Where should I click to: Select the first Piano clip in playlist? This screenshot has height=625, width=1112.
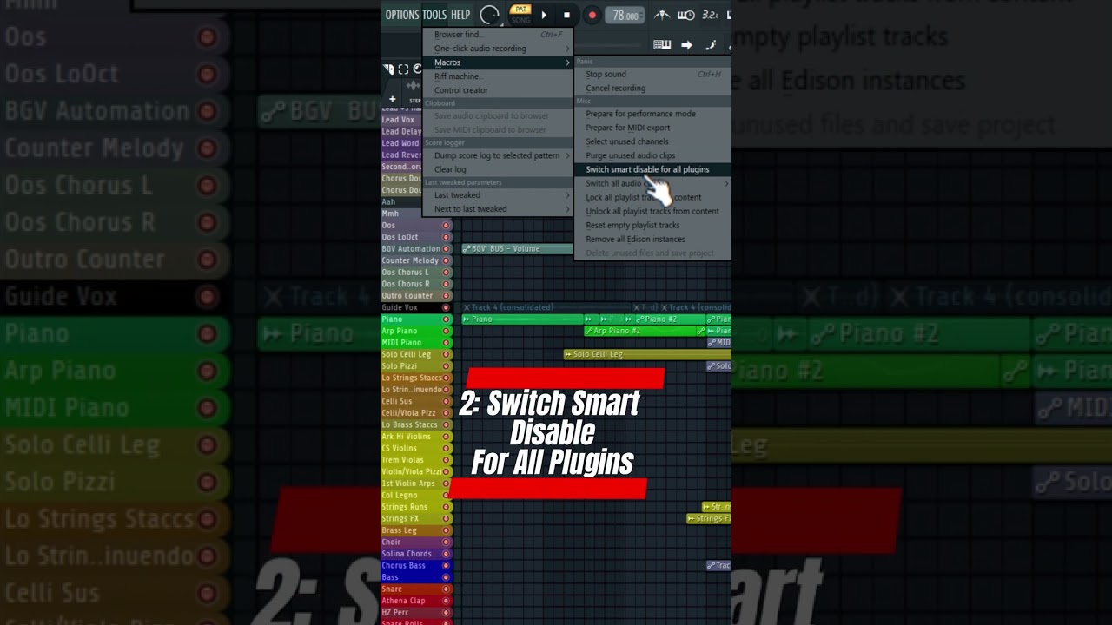click(522, 319)
